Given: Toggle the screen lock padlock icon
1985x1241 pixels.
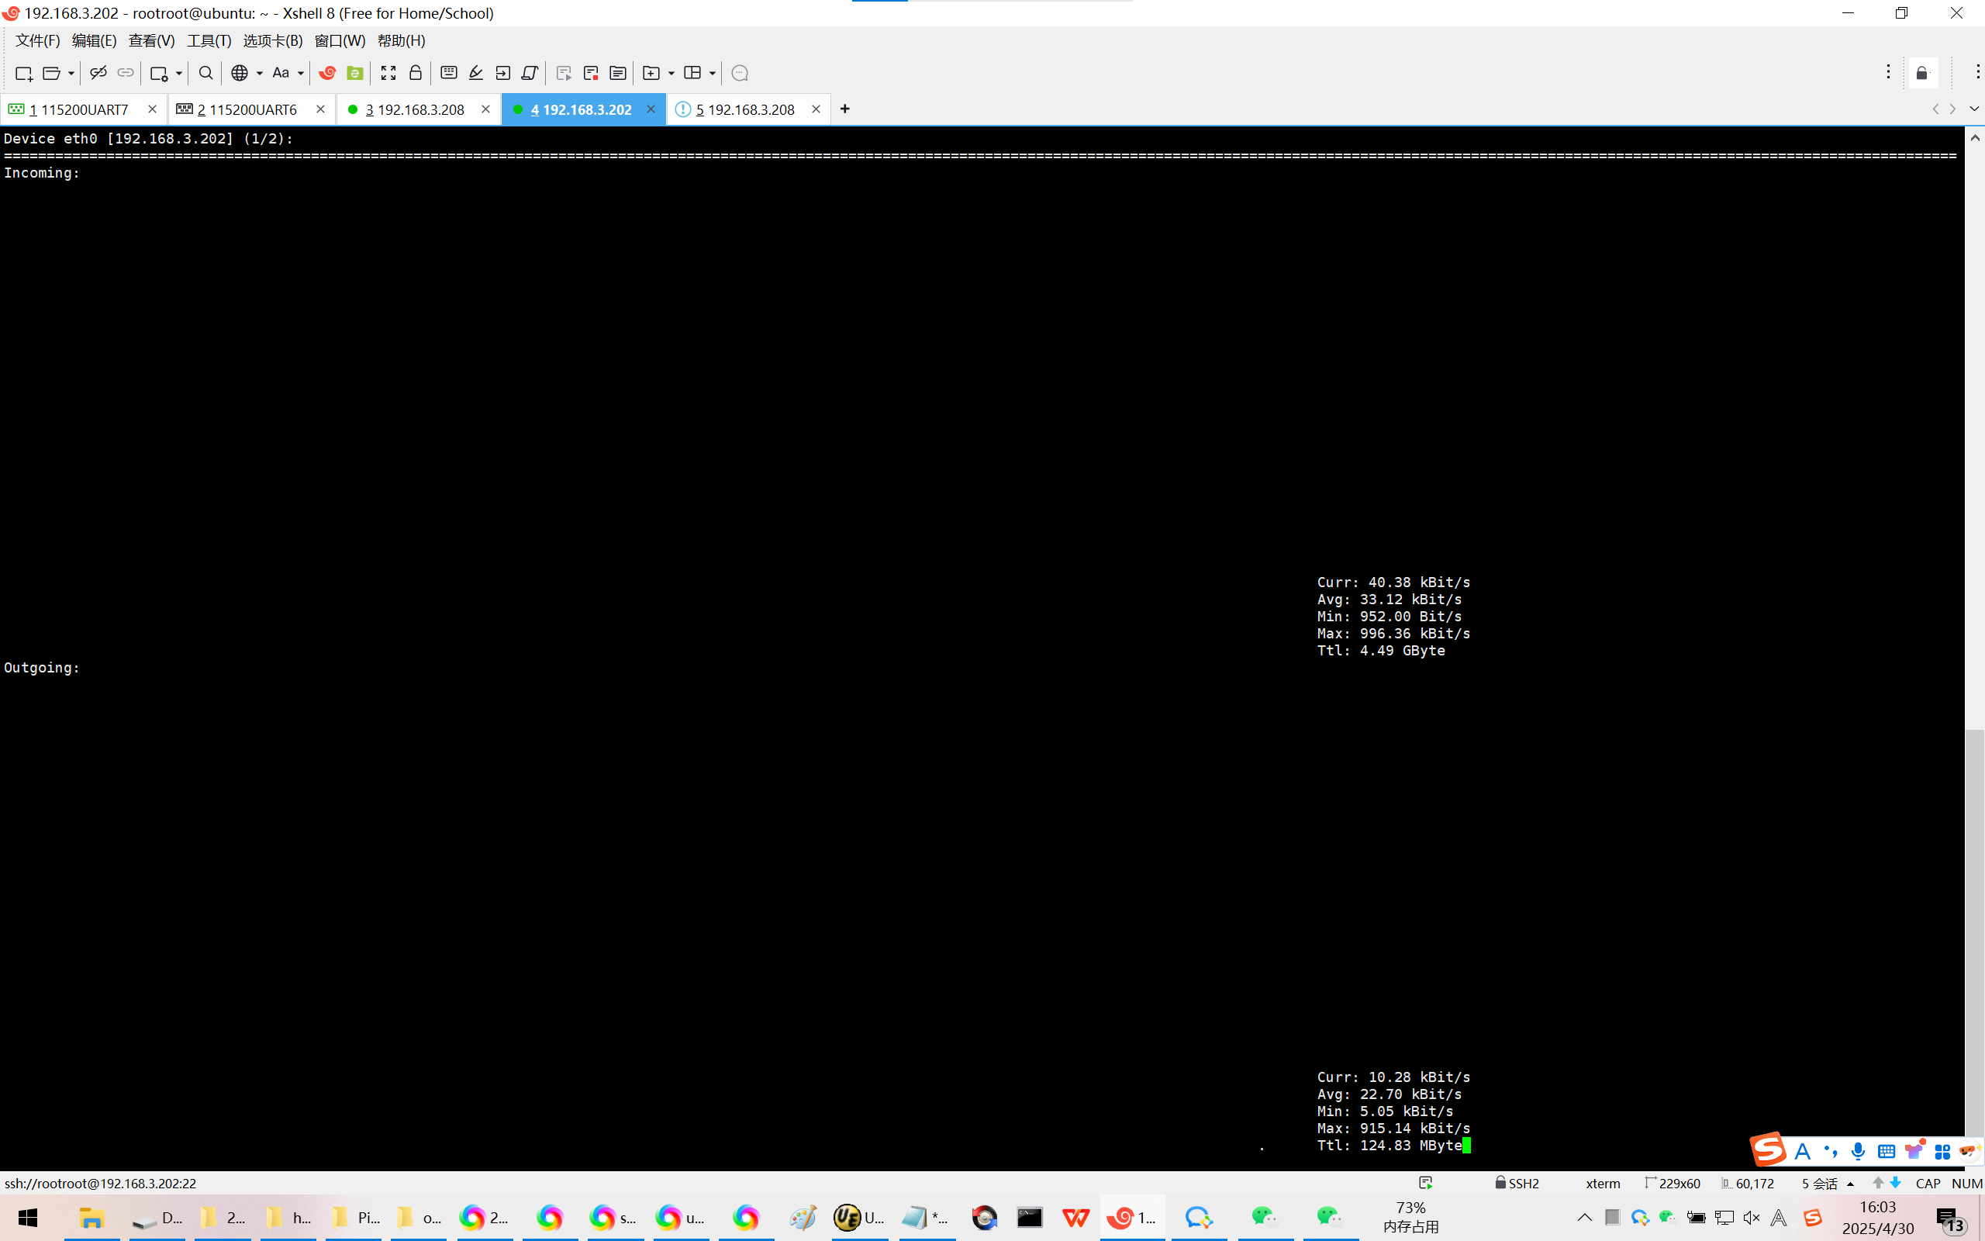Looking at the screenshot, I should click(x=415, y=73).
